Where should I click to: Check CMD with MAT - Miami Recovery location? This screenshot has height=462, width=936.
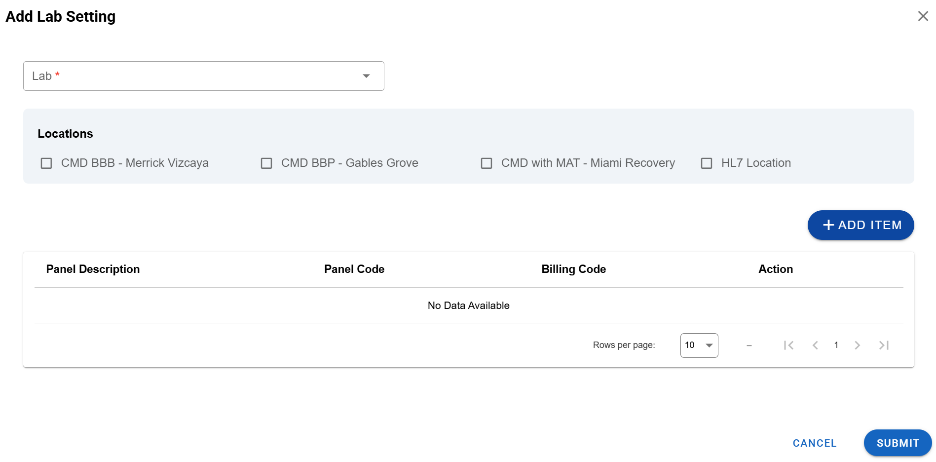pos(487,163)
